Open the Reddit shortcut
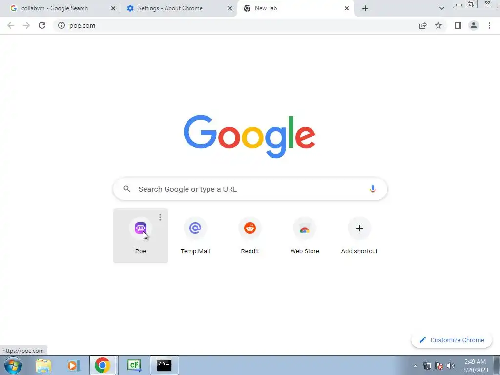The image size is (500, 375). click(x=250, y=236)
